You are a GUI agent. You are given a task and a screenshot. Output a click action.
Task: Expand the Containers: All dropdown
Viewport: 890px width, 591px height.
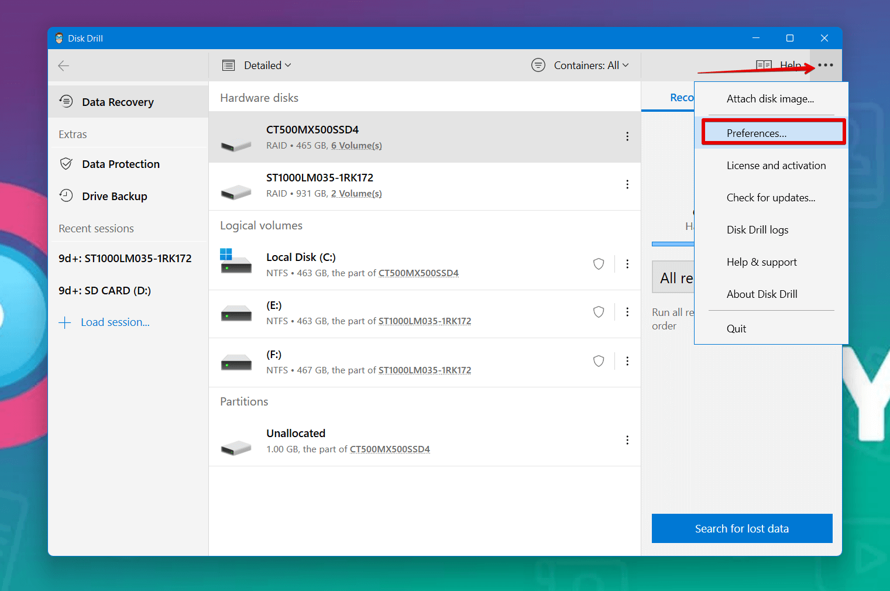coord(592,66)
